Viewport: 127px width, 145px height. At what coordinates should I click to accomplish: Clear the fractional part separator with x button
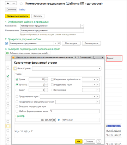coord(98,80)
